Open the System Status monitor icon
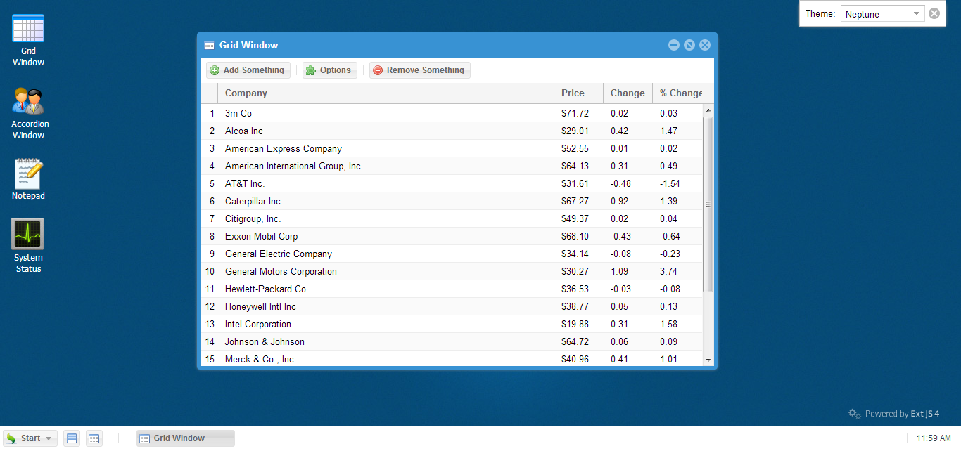The height and width of the screenshot is (451, 961). point(28,246)
